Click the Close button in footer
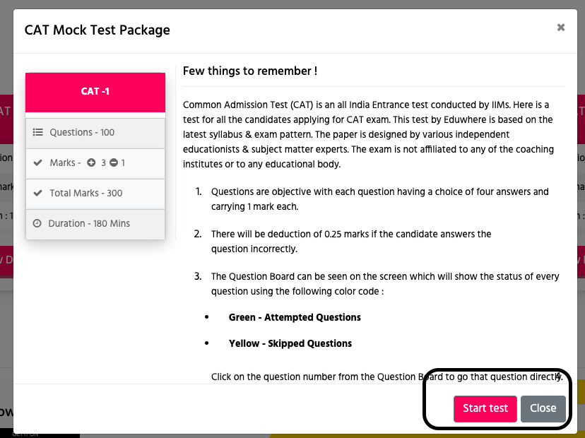585x438 pixels. coord(543,408)
